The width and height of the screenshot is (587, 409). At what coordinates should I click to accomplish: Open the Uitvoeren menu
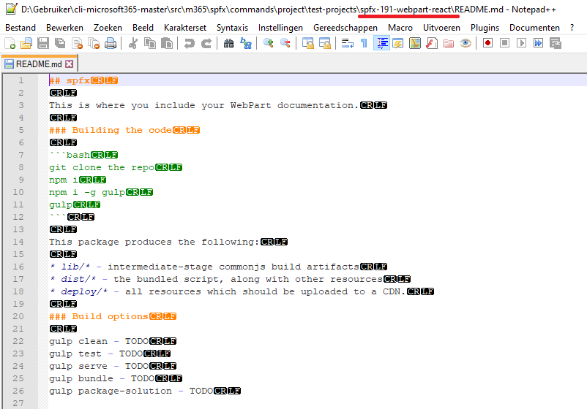441,28
